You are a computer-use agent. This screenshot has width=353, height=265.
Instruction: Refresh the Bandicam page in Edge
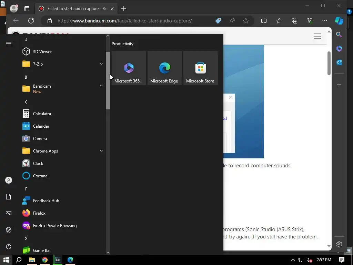31,21
